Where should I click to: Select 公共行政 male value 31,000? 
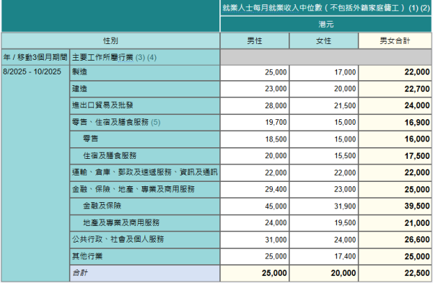255,240
